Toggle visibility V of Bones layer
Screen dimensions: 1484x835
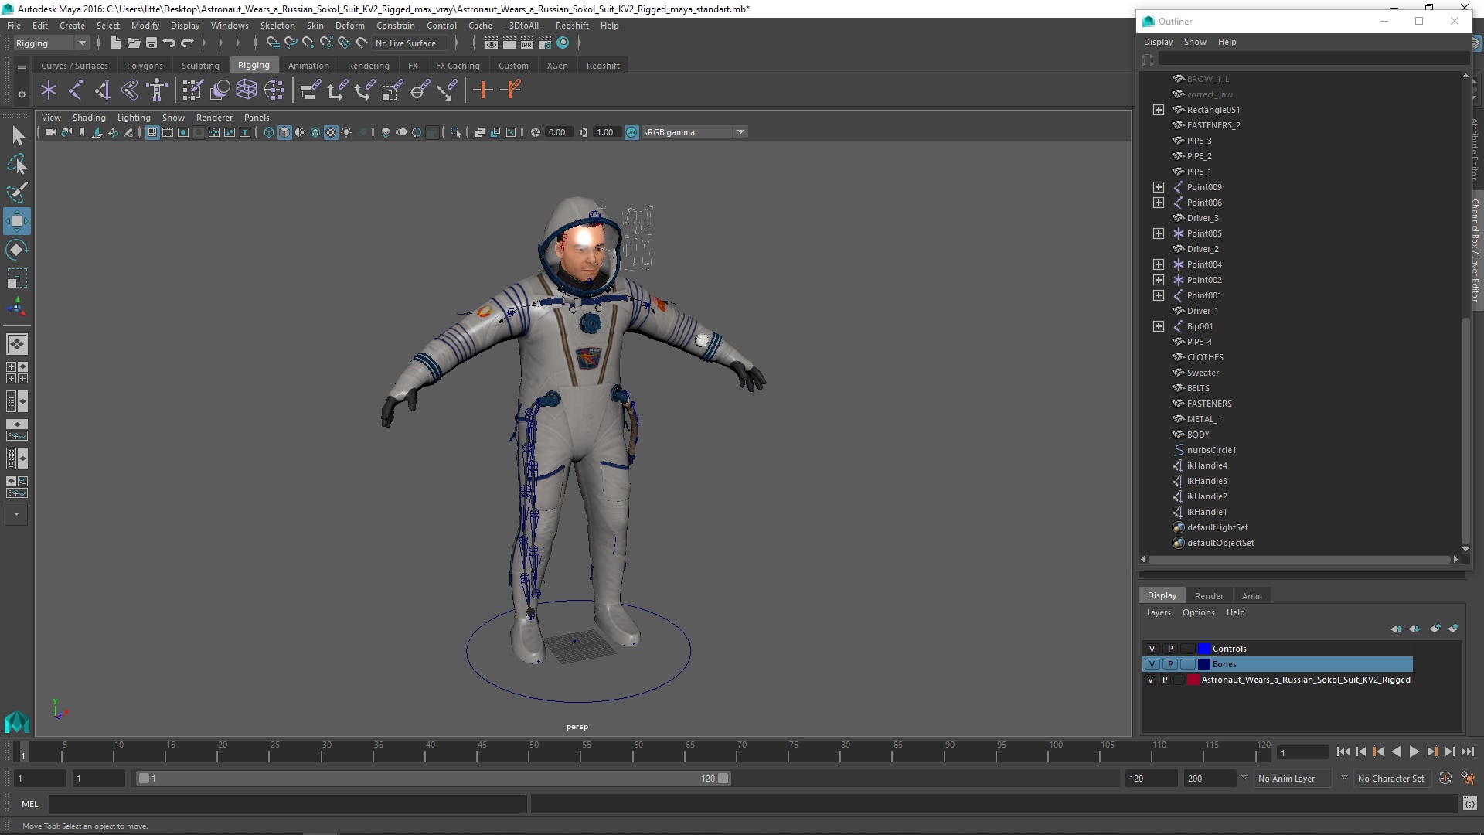coord(1152,664)
